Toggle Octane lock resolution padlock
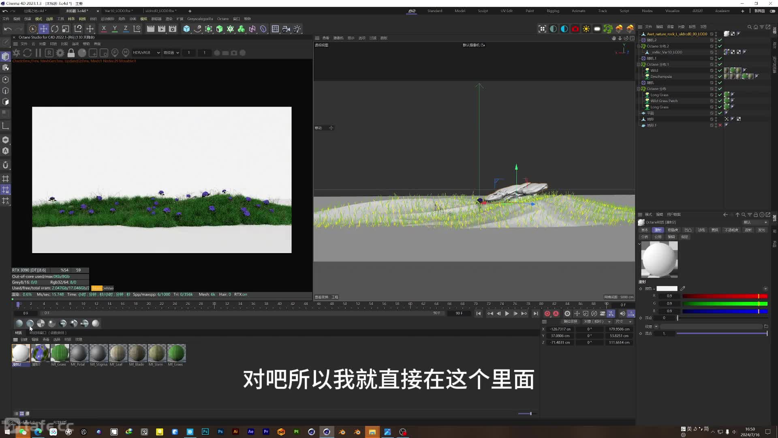 pos(71,53)
